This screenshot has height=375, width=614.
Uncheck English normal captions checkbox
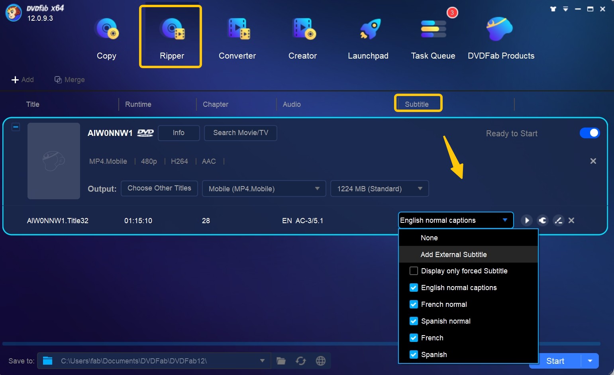[414, 288]
